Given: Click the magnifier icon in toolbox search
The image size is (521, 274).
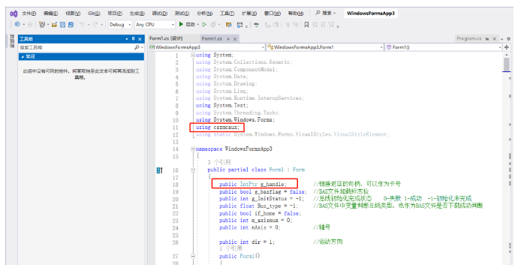Looking at the screenshot, I should click(137, 47).
